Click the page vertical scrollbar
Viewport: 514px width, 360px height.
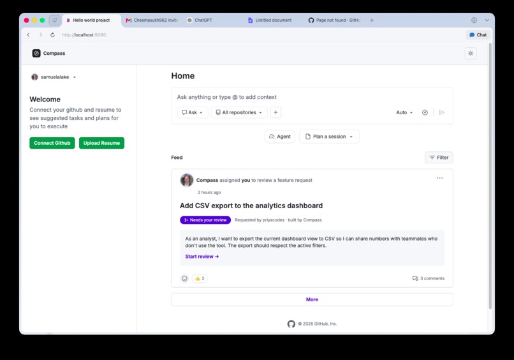(x=490, y=176)
